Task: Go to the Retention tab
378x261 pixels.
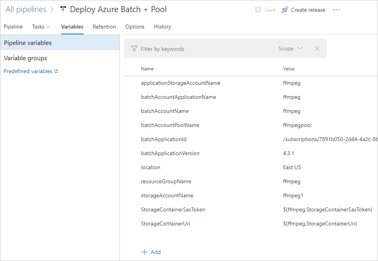Action: pos(104,27)
